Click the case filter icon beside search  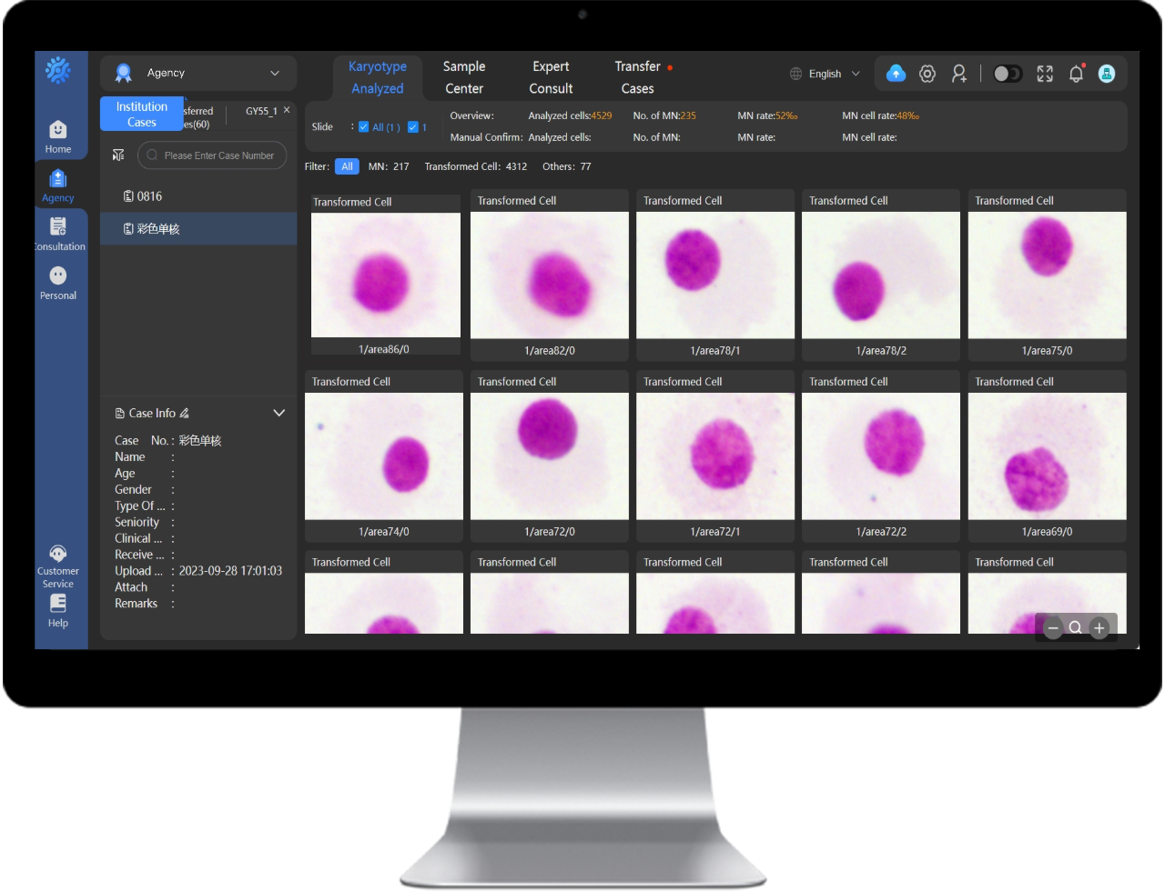(118, 155)
